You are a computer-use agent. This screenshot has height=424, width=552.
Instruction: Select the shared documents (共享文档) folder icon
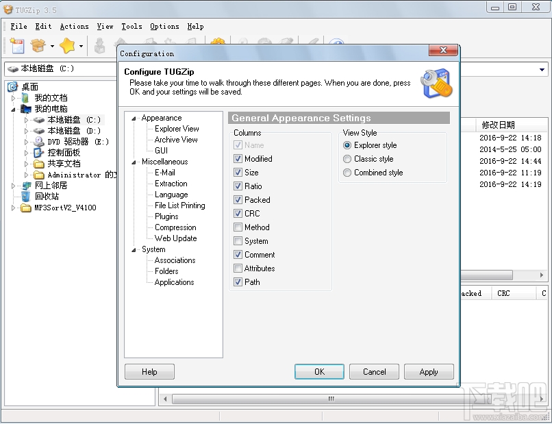click(x=39, y=164)
